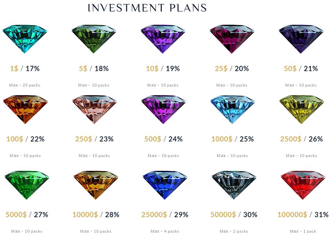This screenshot has width=332, height=239.
Task: Select the amber diamond 10000$ plan
Action: point(96,185)
